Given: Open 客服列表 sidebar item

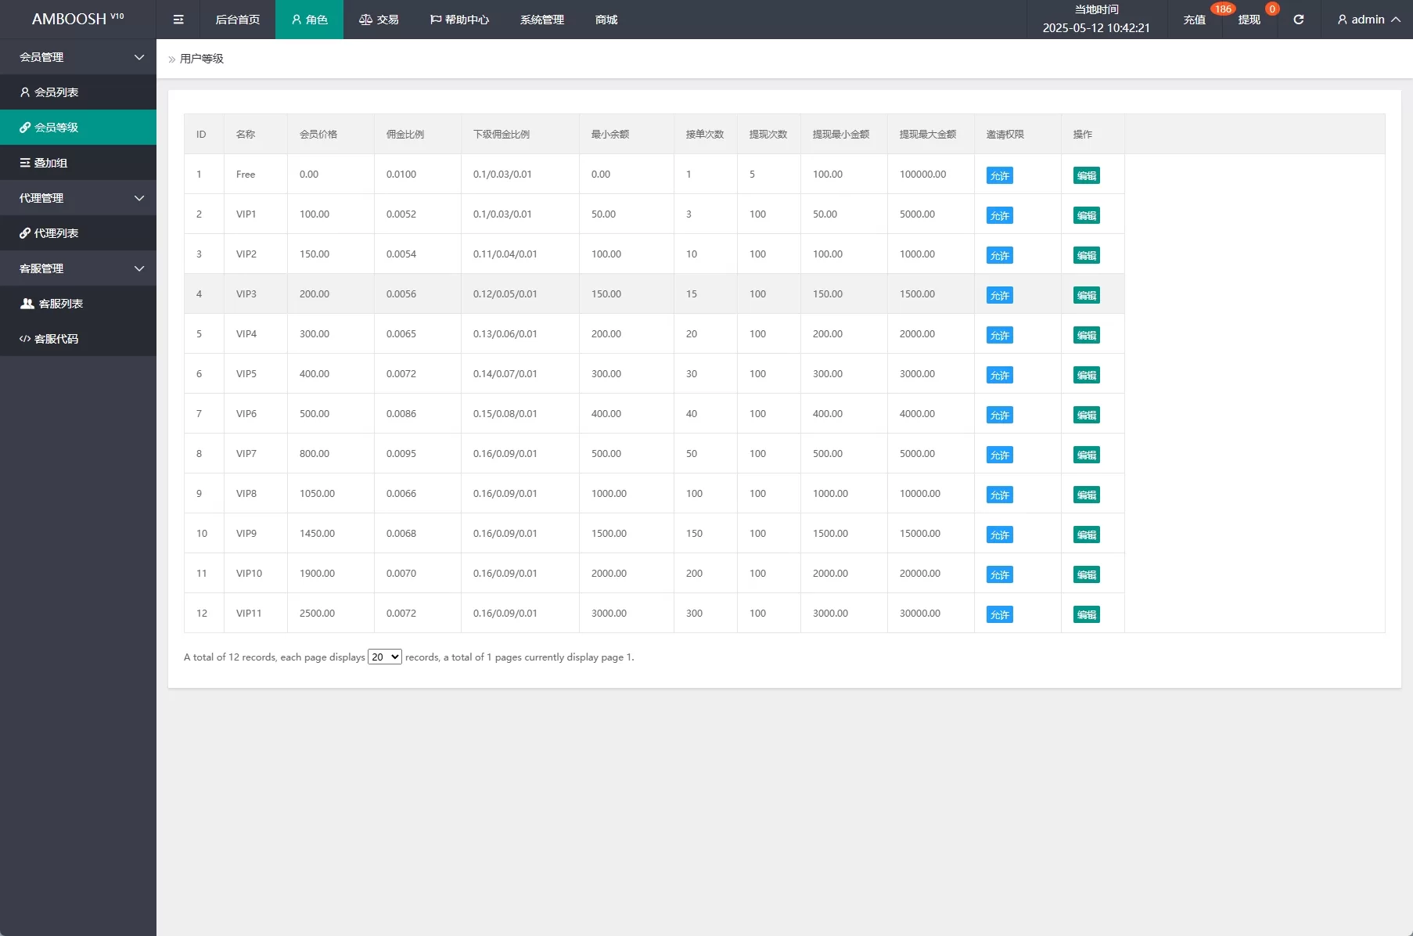Looking at the screenshot, I should 60,304.
